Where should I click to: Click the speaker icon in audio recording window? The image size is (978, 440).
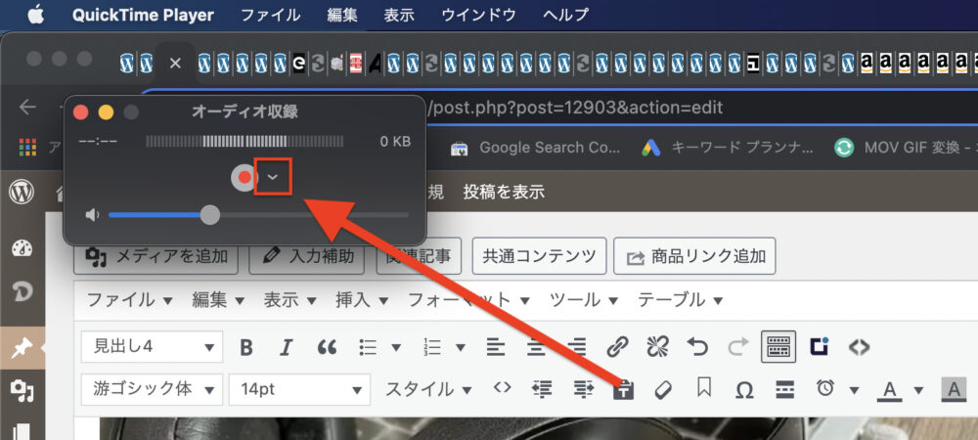(x=92, y=215)
